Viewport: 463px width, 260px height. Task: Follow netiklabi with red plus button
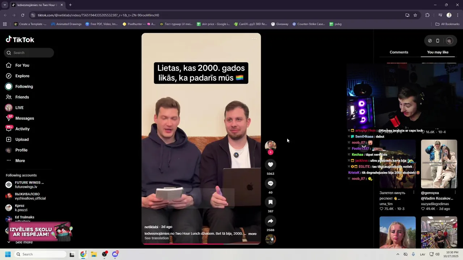click(x=270, y=152)
